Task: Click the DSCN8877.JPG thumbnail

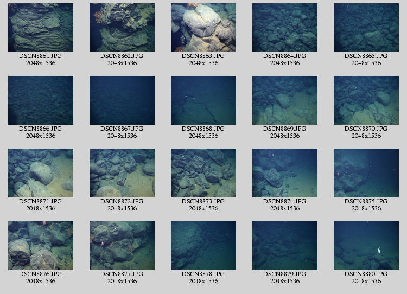Action: [122, 246]
